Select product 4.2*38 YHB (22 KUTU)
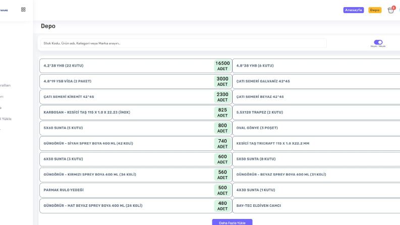This screenshot has width=400, height=225. [136, 66]
